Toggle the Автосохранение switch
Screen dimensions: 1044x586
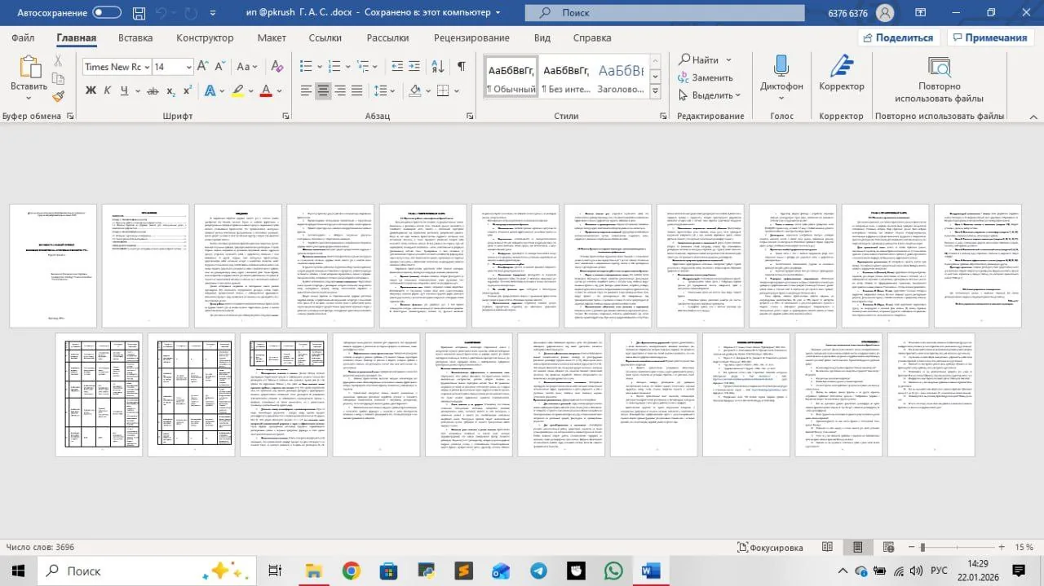[107, 13]
